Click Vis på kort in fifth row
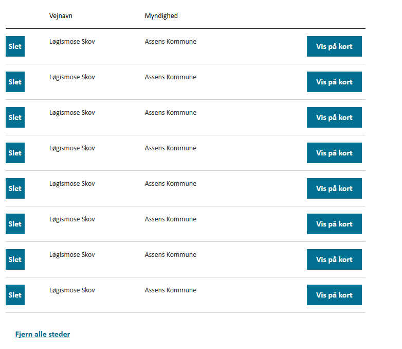This screenshot has height=349, width=402. (x=334, y=188)
